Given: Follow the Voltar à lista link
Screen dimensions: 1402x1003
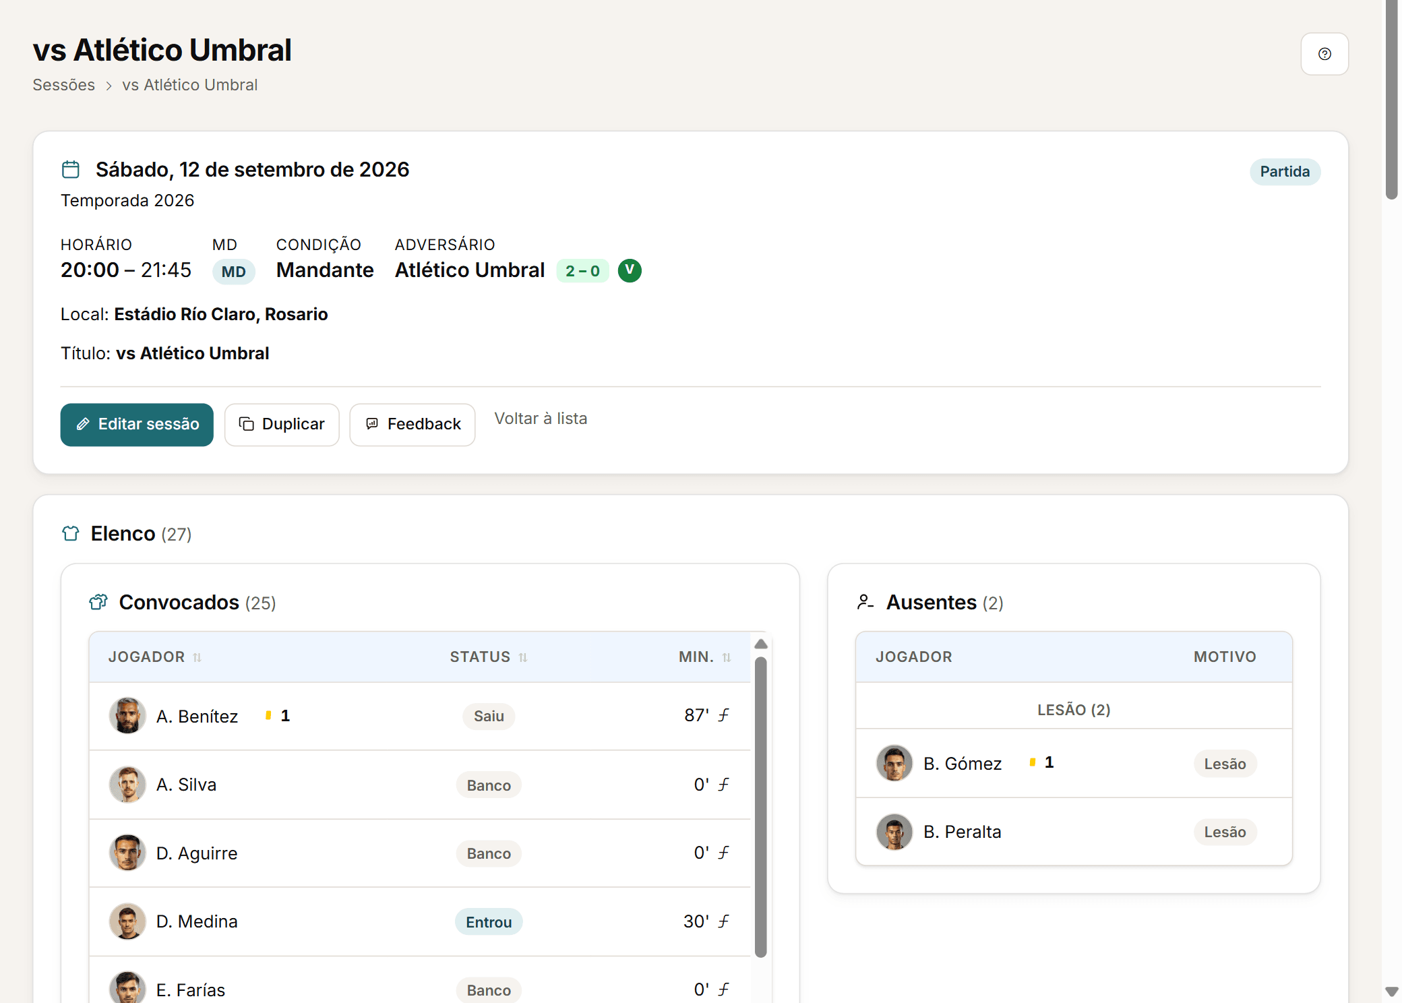Looking at the screenshot, I should click(x=541, y=419).
